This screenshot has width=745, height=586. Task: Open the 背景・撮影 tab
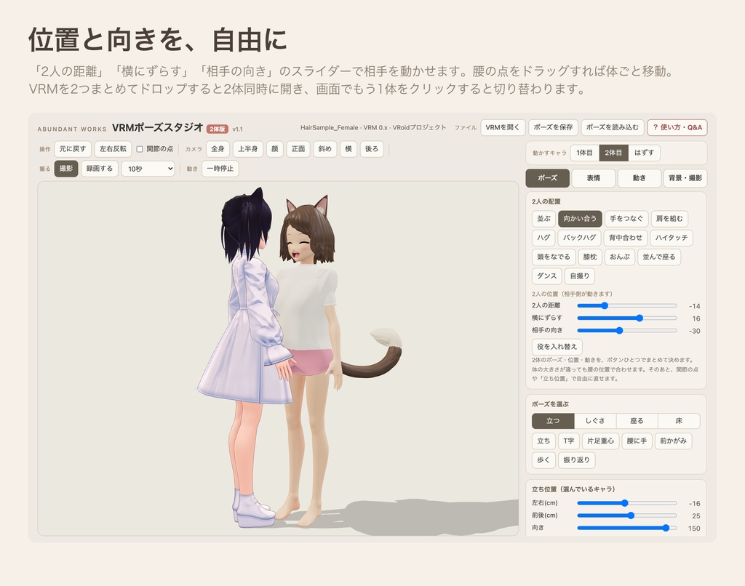[685, 178]
